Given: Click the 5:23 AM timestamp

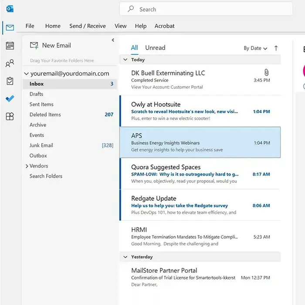Looking at the screenshot, I should 261,237.
